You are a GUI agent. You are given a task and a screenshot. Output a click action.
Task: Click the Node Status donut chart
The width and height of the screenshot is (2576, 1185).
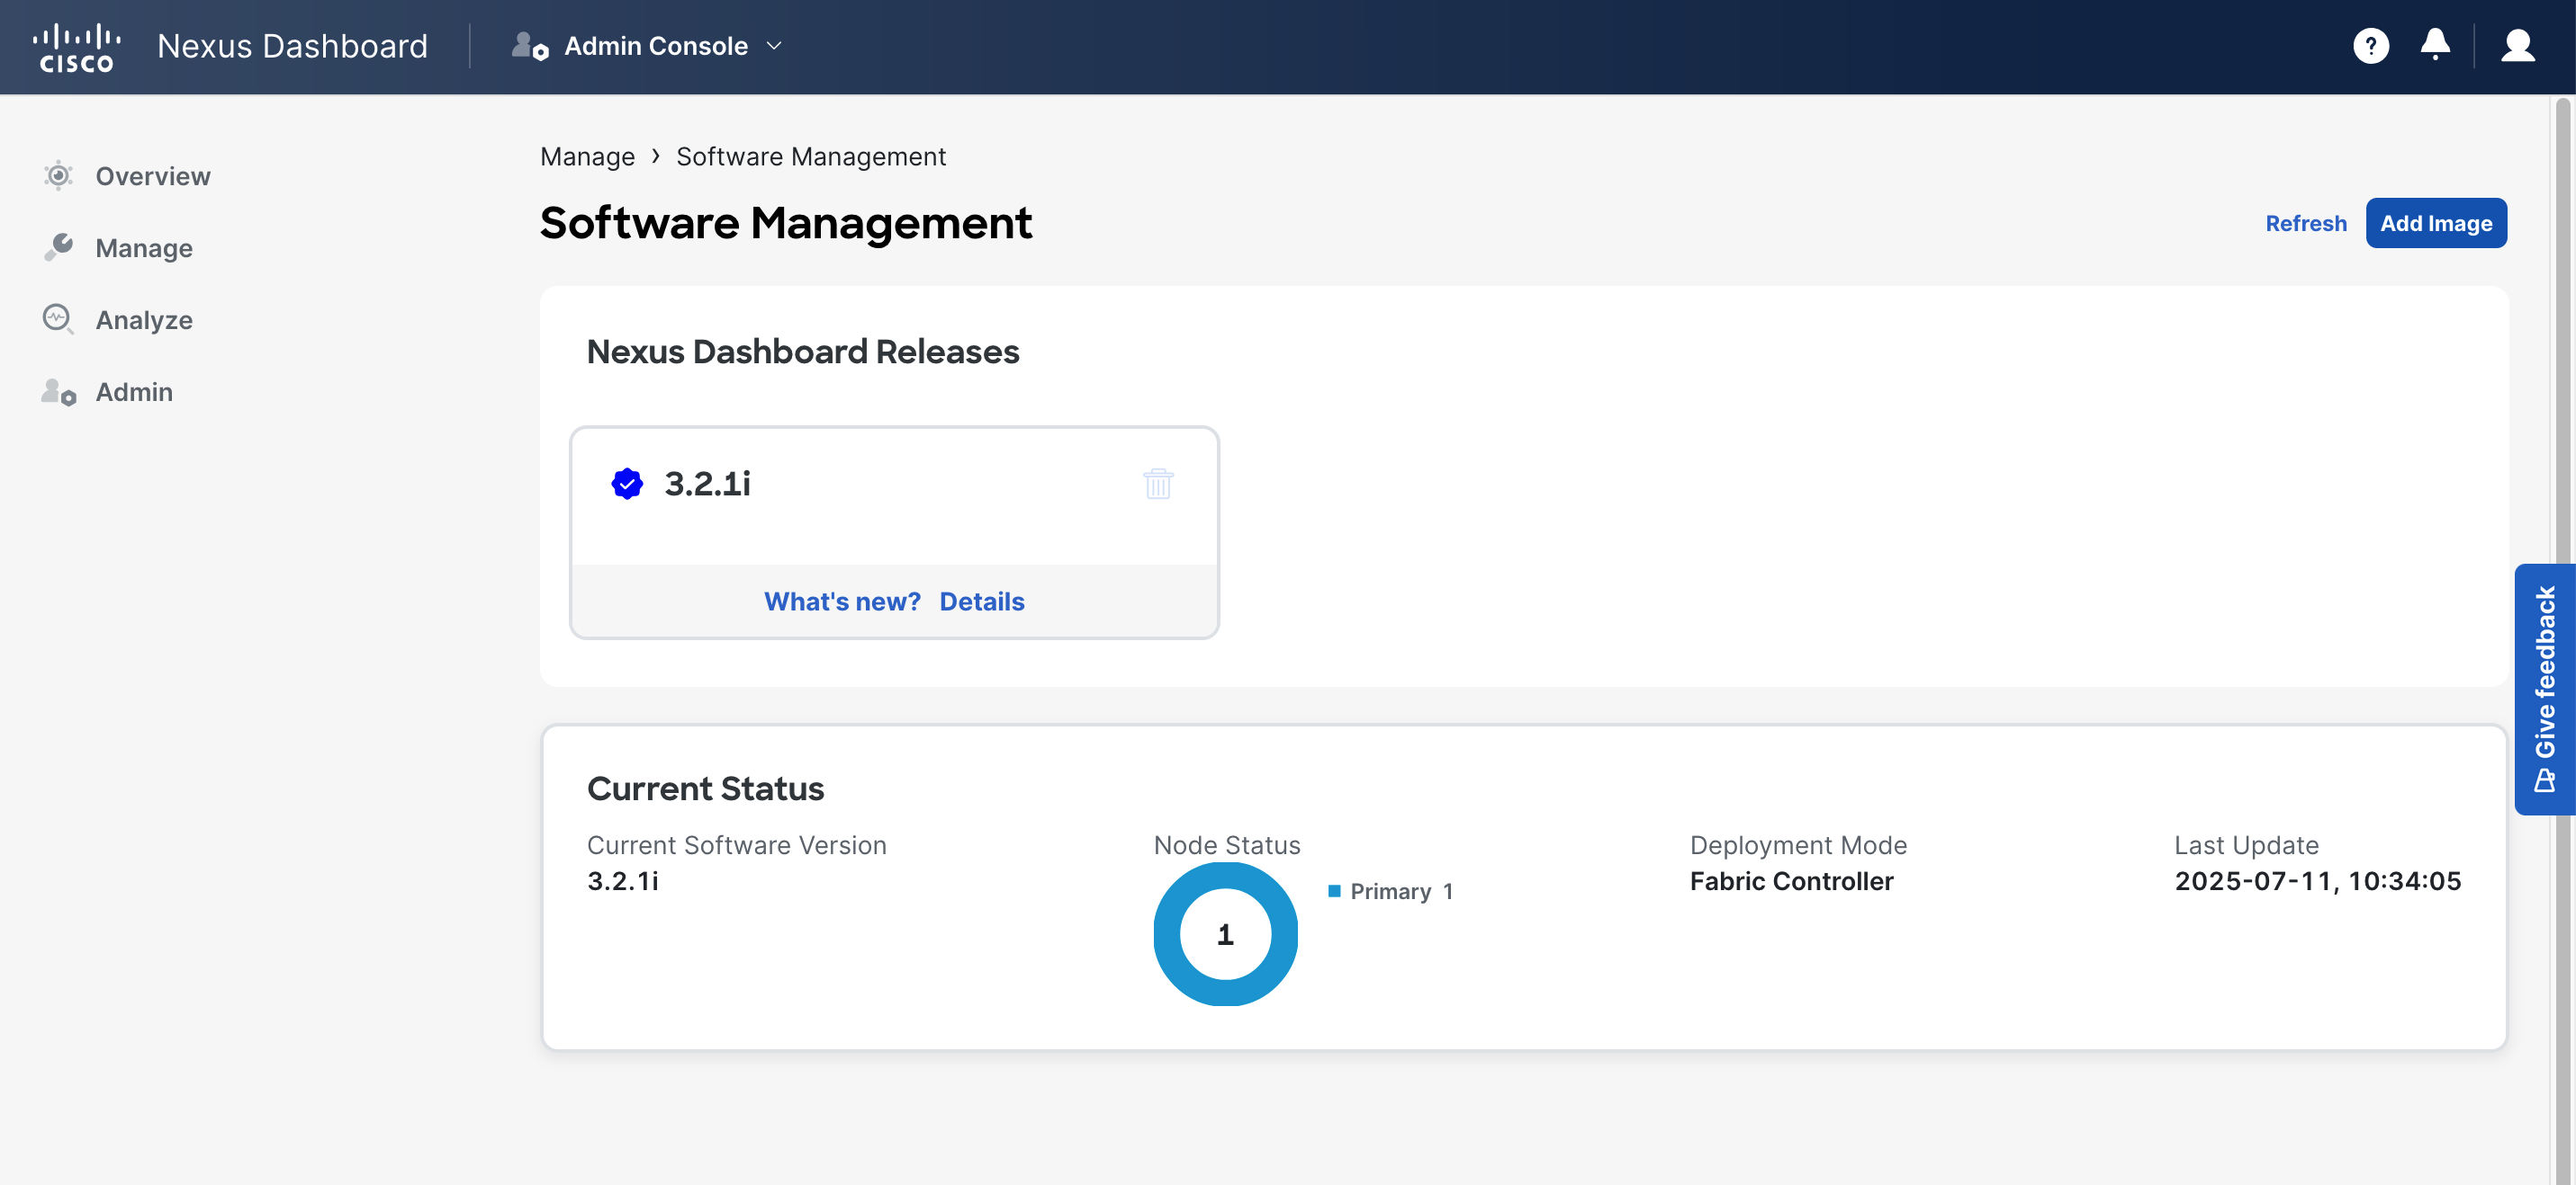(1225, 934)
